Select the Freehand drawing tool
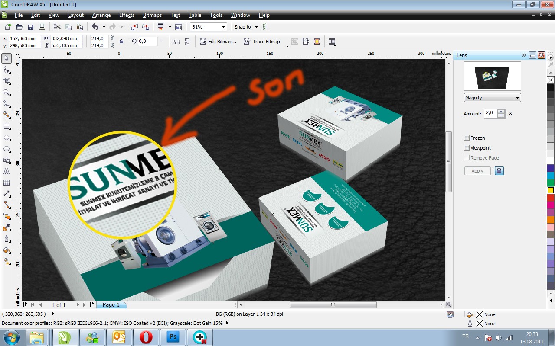 coord(7,104)
